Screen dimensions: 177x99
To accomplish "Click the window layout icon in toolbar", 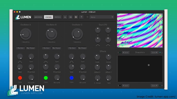I will click(x=71, y=17).
